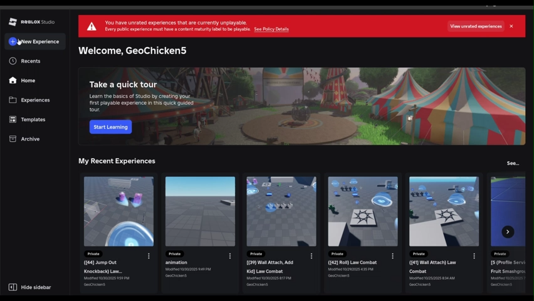Select Hide sidebar label
The height and width of the screenshot is (301, 534).
pos(36,287)
